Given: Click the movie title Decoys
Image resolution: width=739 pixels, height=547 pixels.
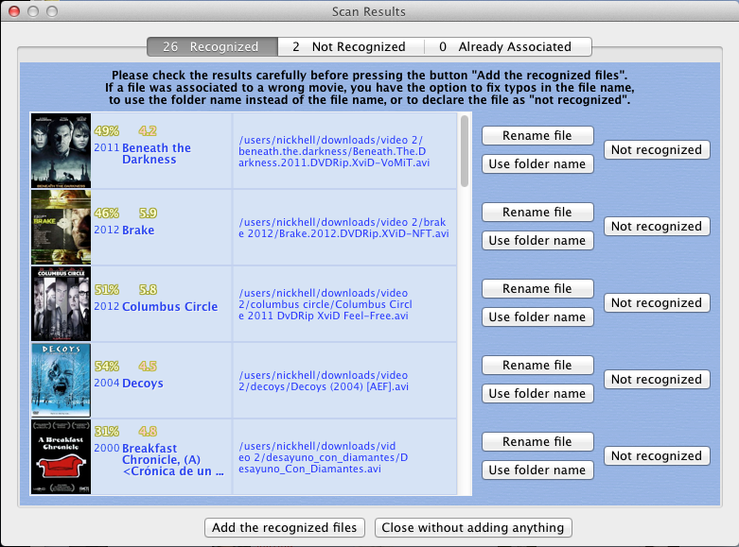Looking at the screenshot, I should (x=143, y=384).
